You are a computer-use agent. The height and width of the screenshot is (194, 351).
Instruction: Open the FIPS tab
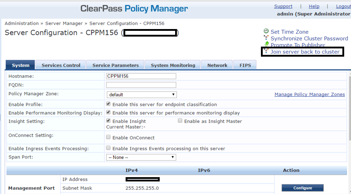click(x=245, y=65)
